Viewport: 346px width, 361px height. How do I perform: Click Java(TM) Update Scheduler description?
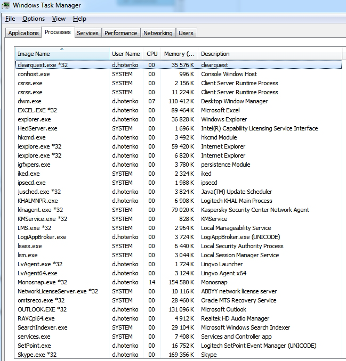237,192
